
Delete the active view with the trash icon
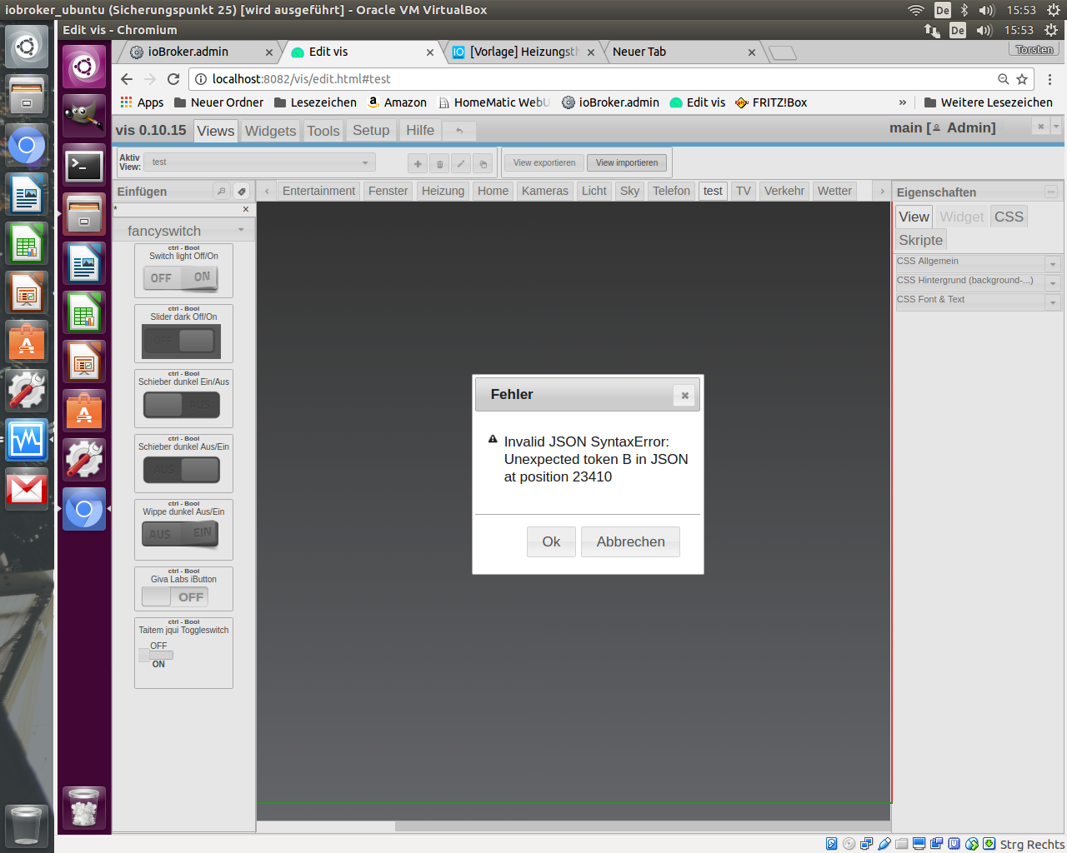[x=440, y=163]
